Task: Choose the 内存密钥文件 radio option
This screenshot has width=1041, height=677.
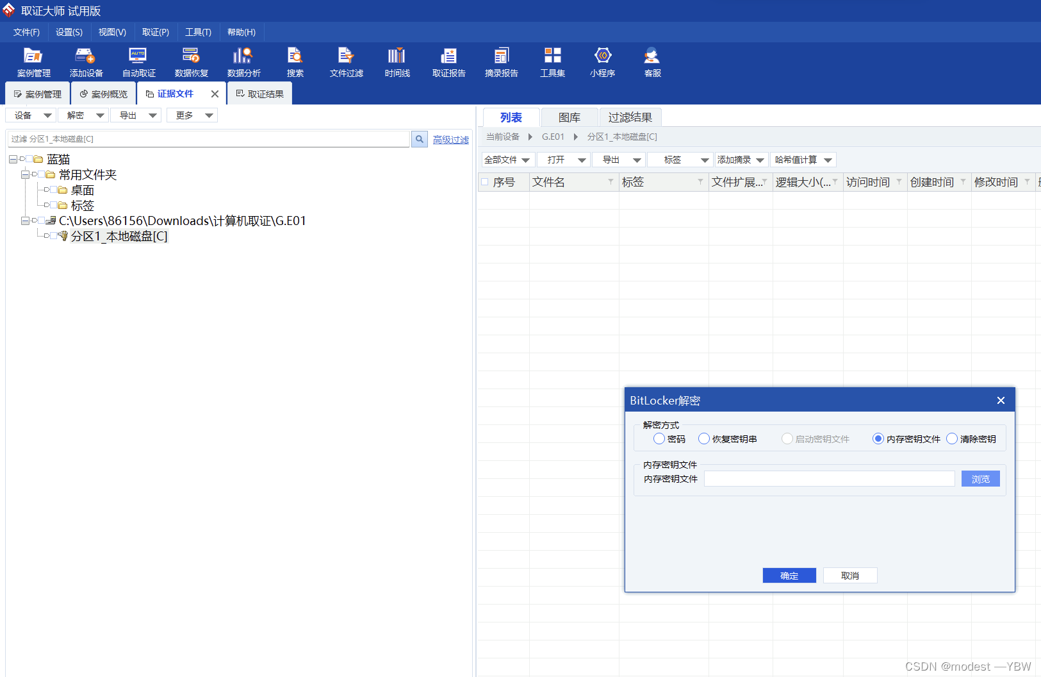Action: click(878, 439)
